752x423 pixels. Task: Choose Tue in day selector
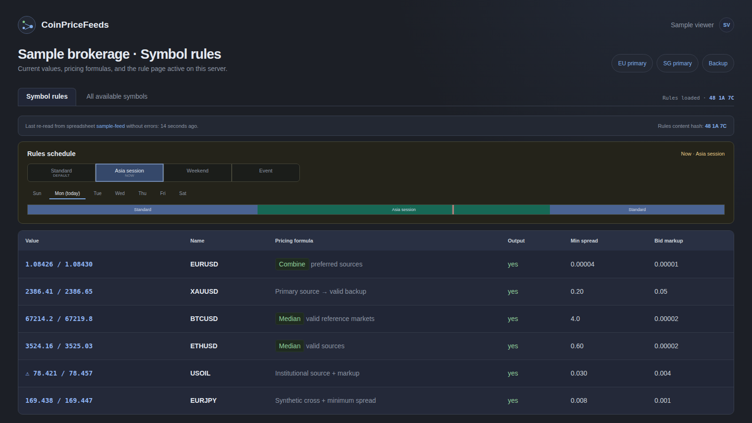coord(97,193)
